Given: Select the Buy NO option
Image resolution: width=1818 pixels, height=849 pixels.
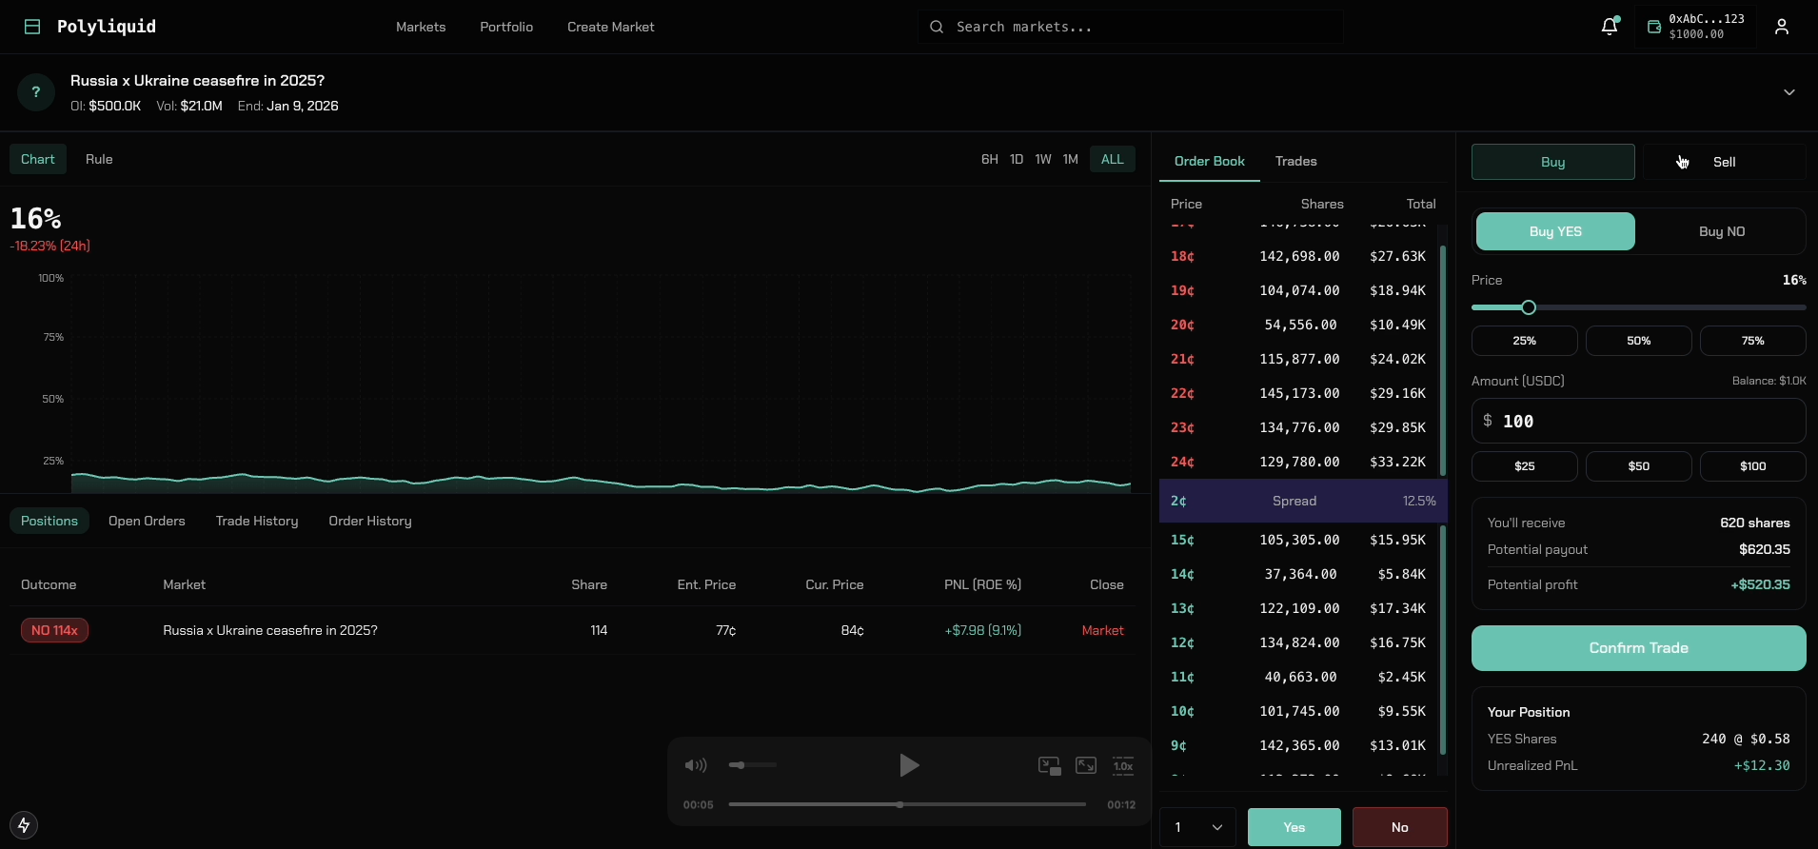Looking at the screenshot, I should coord(1721,231).
